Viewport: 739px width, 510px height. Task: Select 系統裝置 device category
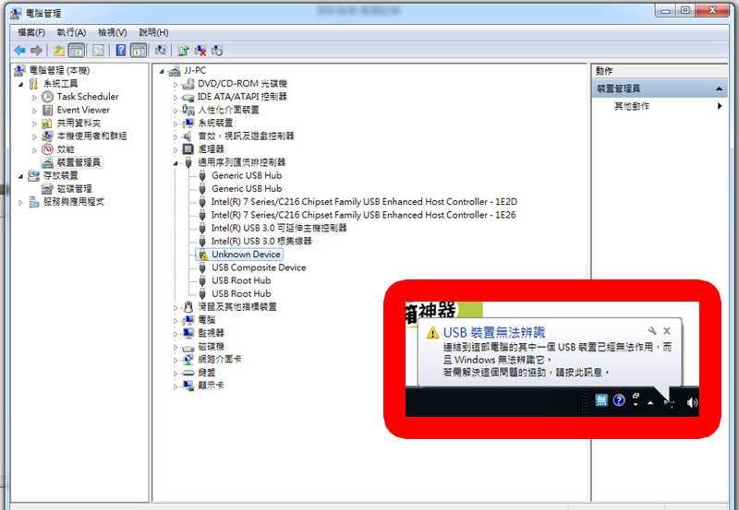[x=215, y=123]
